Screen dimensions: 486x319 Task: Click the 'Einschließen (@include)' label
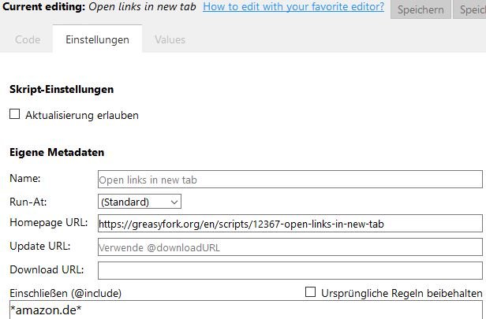point(65,293)
